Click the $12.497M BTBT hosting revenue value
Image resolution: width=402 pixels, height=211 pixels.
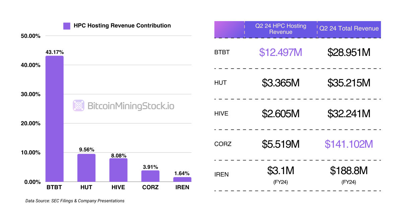281,53
